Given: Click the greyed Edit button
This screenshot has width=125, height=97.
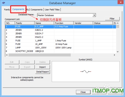Looking at the screenshot, I should 12,62.
